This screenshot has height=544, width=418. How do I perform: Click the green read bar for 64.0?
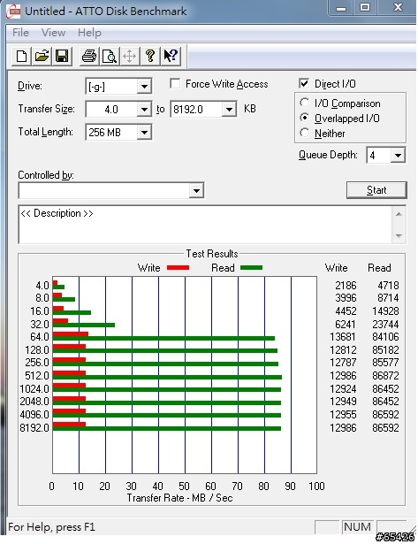click(163, 338)
